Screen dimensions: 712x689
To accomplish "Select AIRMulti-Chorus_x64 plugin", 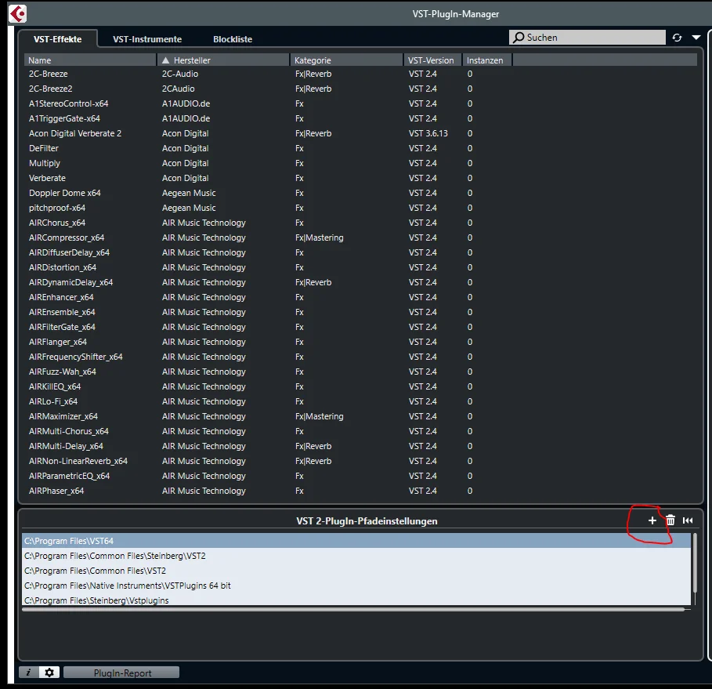I will (361, 431).
